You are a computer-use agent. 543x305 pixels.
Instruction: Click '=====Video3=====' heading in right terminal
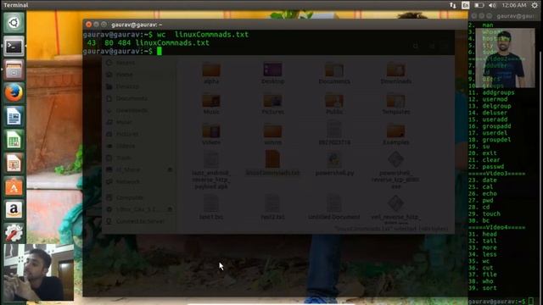497,173
